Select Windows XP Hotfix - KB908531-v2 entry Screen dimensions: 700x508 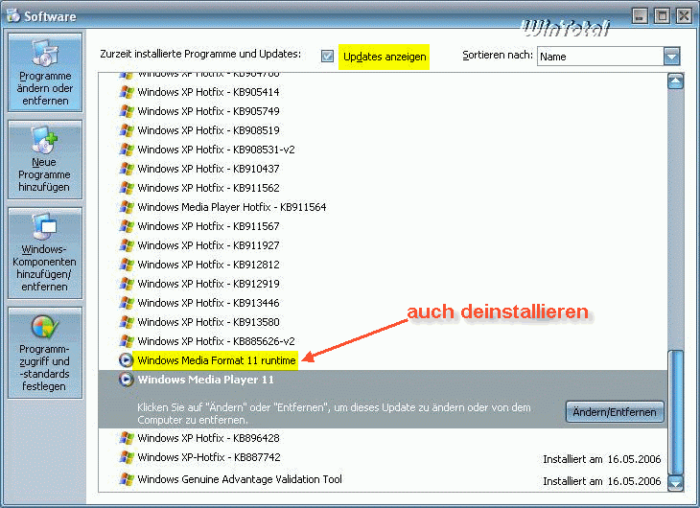coord(216,150)
